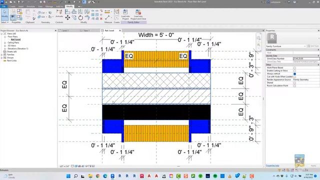Toggle Shared checkbox
Image resolution: width=320 pixels, height=180 pixels.
(294, 82)
